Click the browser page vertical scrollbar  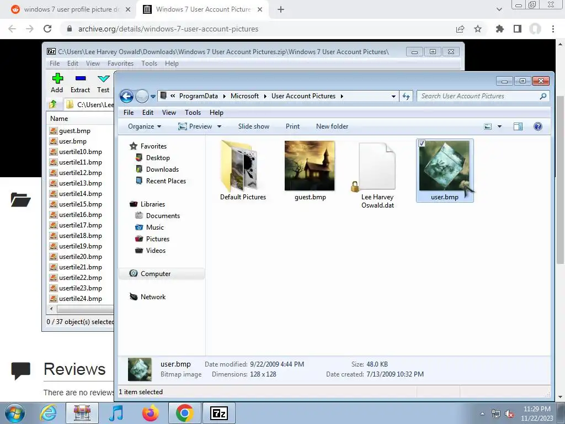[560, 181]
